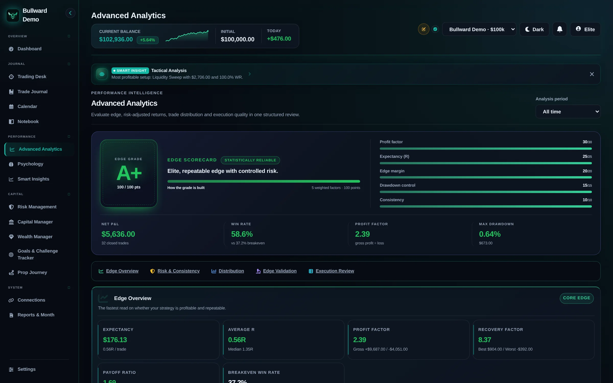Click the Prop Journey route icon
Screen dimensions: 613x383
click(11, 273)
